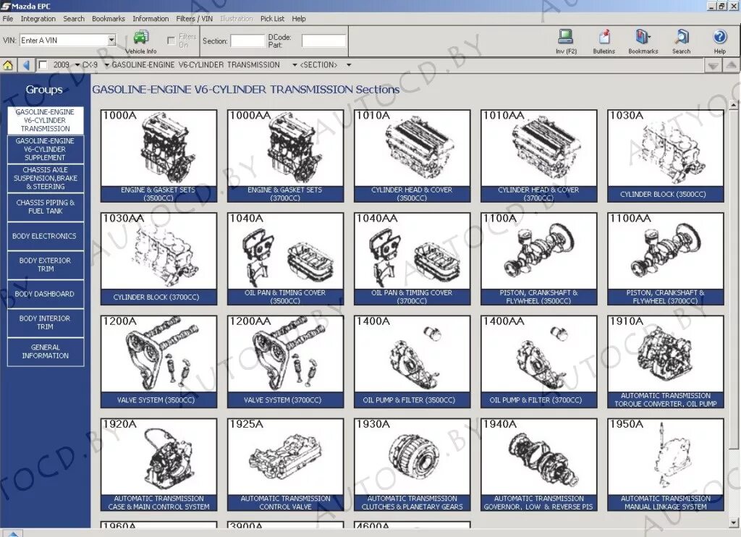Click gray down triangle in breadcrumb bar
The image size is (741, 537).
click(x=713, y=66)
